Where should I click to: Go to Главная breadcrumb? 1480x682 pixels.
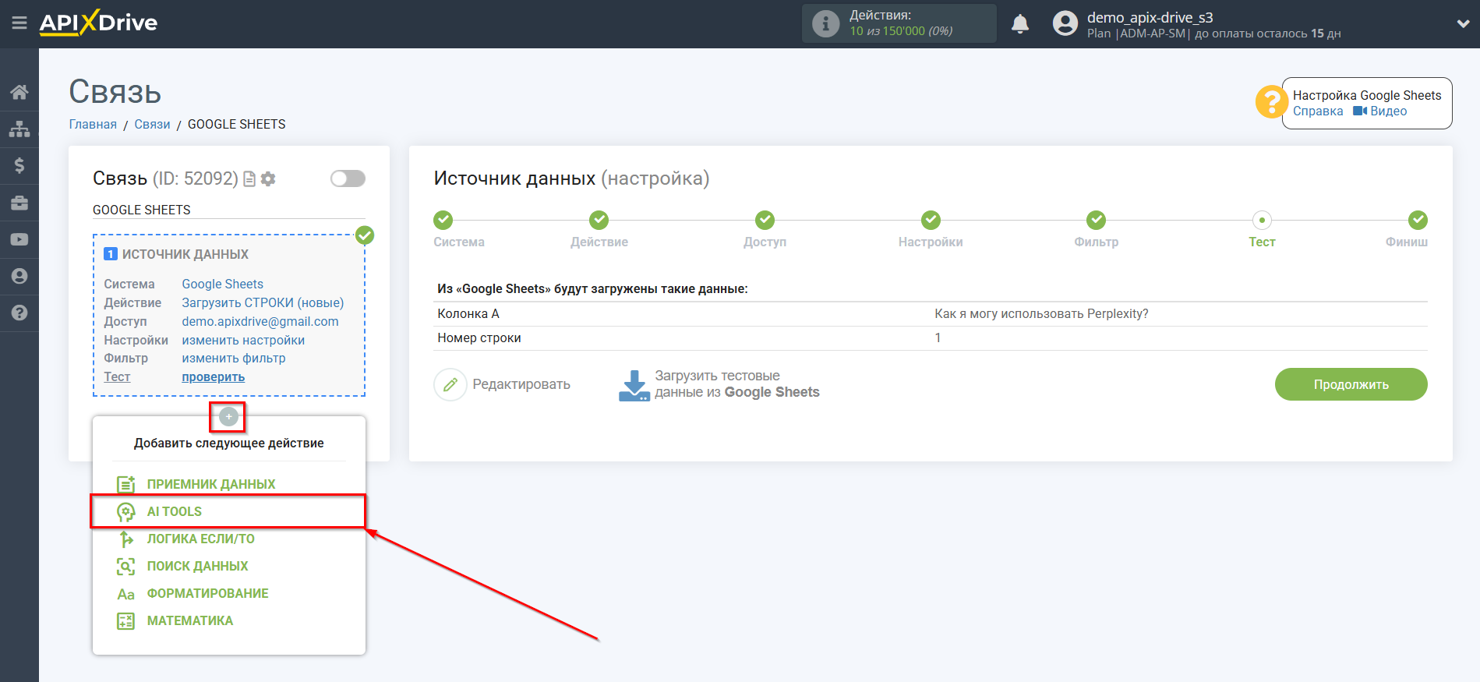[93, 125]
